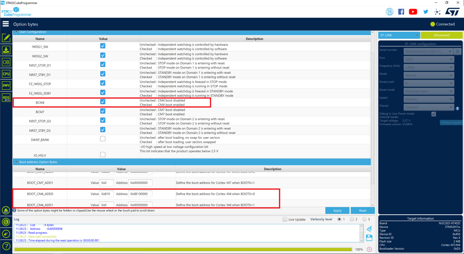Toggle the IWDG1_SW checkbox
This screenshot has width=464, height=254.
[x=103, y=46]
